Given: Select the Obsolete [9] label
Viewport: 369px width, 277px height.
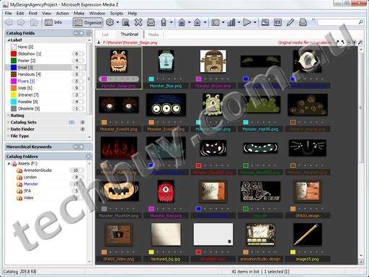Looking at the screenshot, I should (29, 109).
